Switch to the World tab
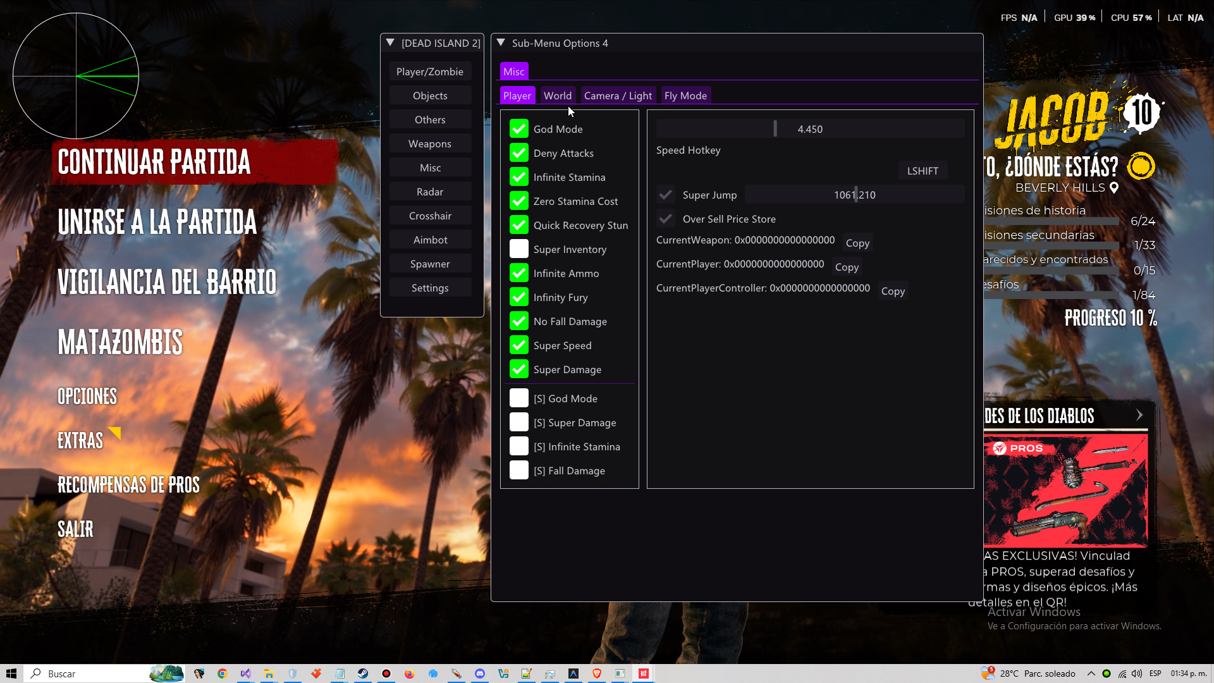 [x=557, y=95]
